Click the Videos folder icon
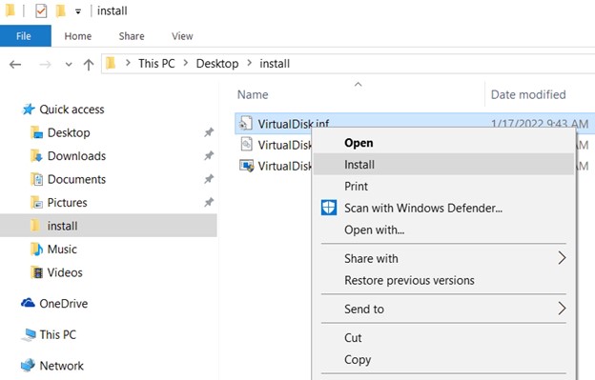 (x=36, y=272)
